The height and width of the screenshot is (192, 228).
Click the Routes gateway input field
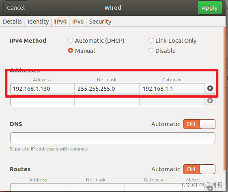click(x=153, y=187)
